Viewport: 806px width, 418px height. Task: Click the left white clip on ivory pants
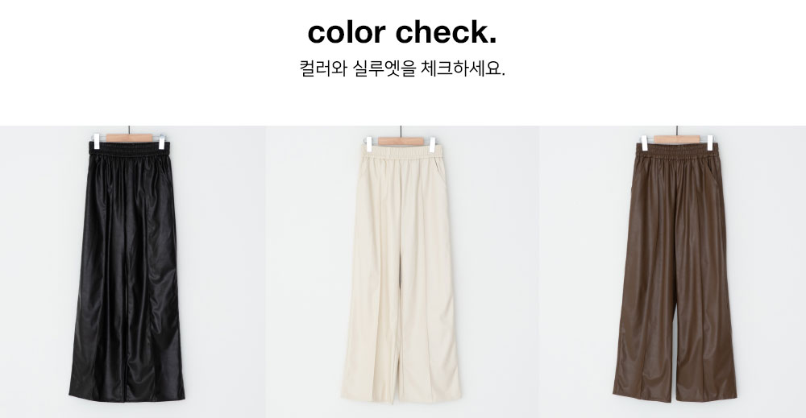tap(368, 144)
